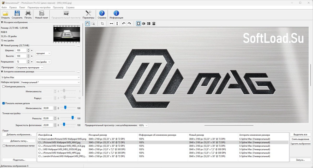Click the ellipsis button beside Новый размер

click(x=79, y=45)
